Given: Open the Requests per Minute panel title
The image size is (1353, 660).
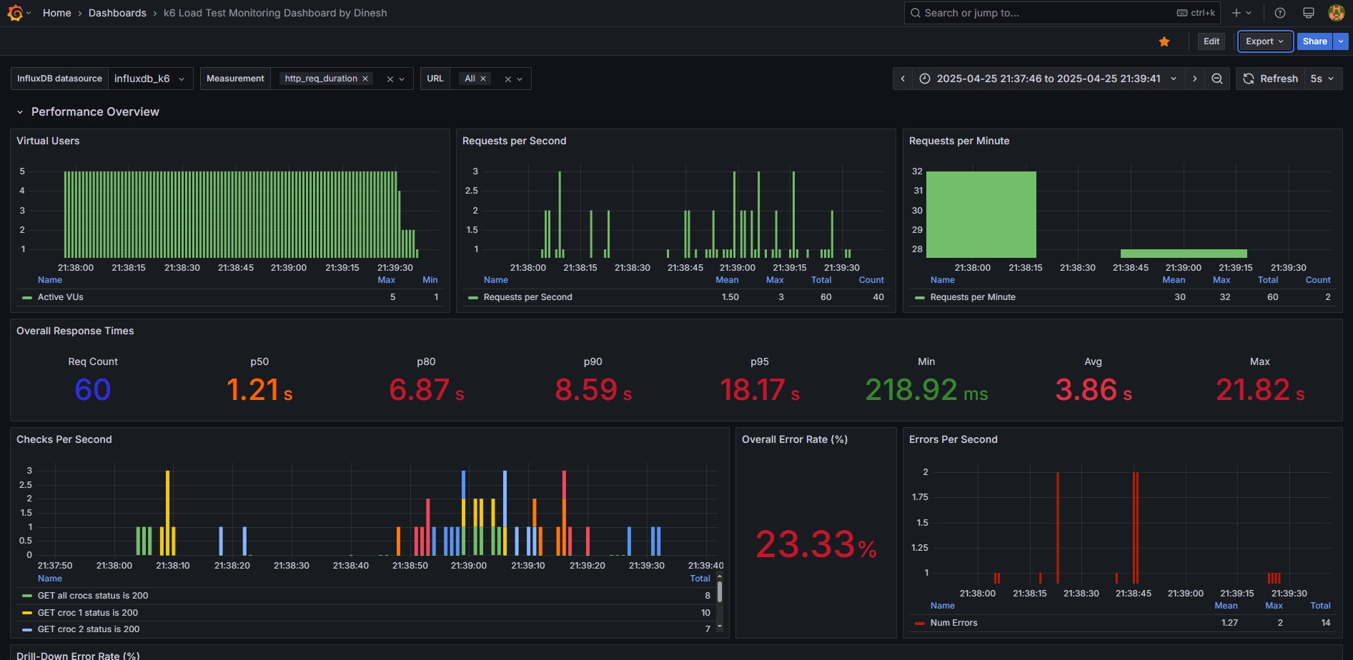Looking at the screenshot, I should tap(959, 141).
